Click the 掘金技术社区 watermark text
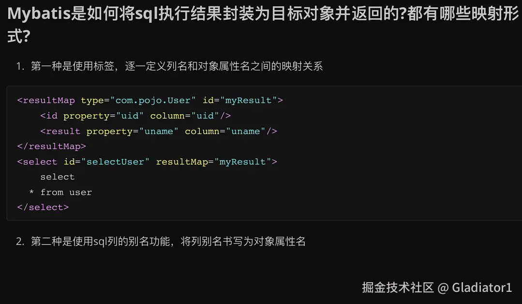Image resolution: width=522 pixels, height=304 pixels. click(398, 288)
